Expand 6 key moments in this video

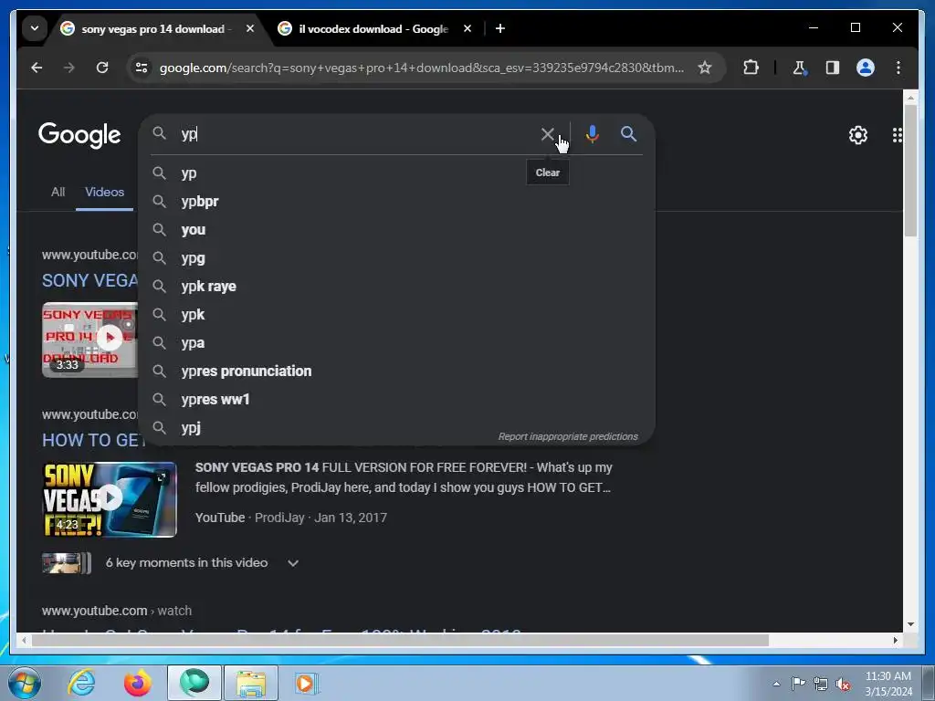click(x=292, y=562)
